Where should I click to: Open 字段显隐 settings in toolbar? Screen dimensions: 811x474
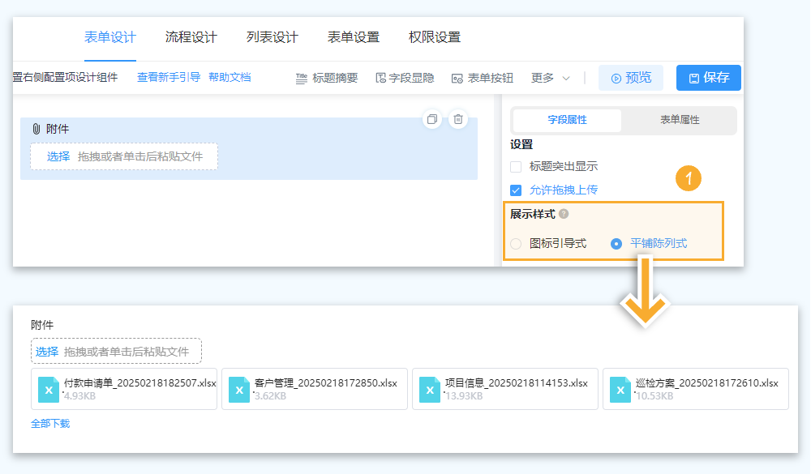point(405,78)
